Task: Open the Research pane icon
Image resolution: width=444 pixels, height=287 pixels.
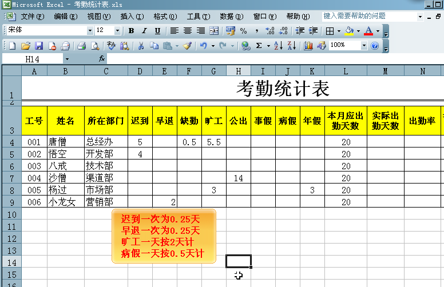Action: [125, 46]
